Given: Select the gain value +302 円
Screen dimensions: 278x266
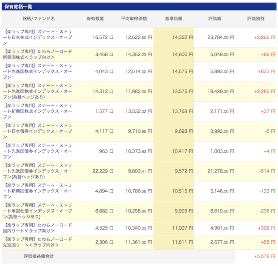Looking at the screenshot, I should tap(267, 228).
